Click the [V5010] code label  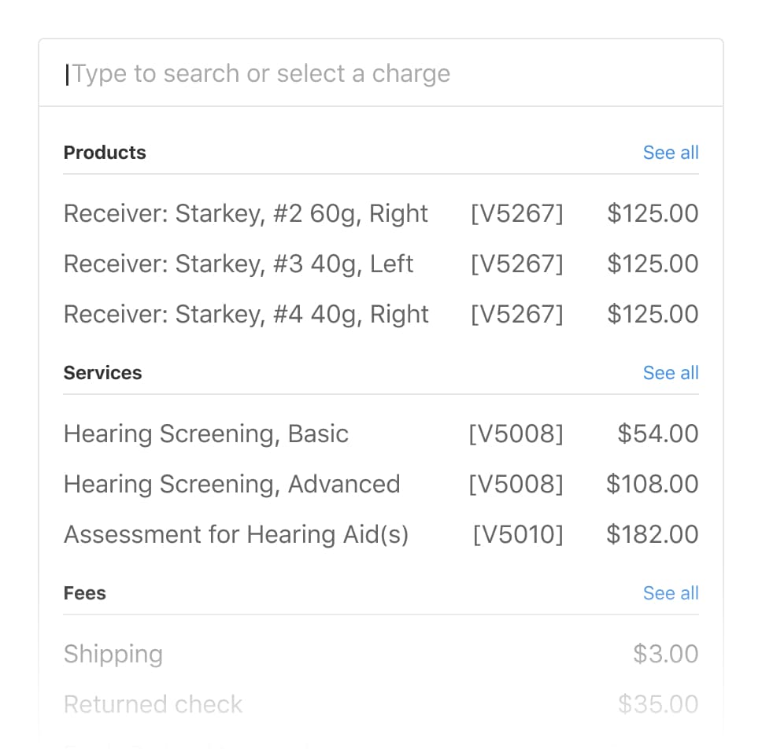pyautogui.click(x=518, y=535)
